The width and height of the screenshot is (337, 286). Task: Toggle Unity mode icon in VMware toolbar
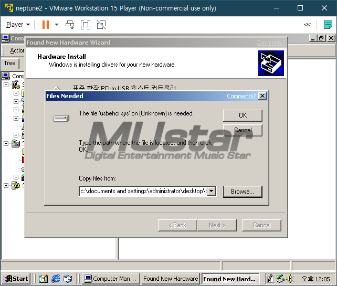coord(101,25)
